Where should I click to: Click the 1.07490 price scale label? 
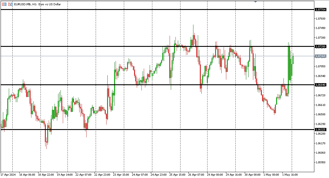pos(320,28)
